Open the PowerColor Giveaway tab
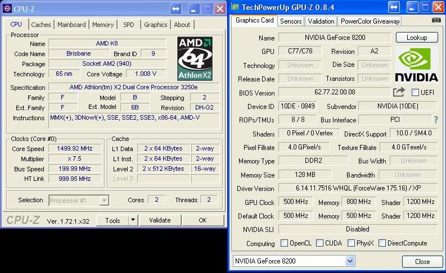 pos(370,21)
